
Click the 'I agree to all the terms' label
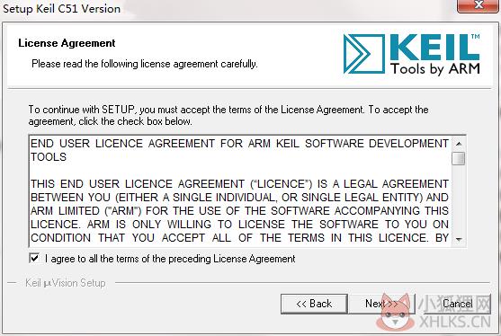pyautogui.click(x=170, y=259)
